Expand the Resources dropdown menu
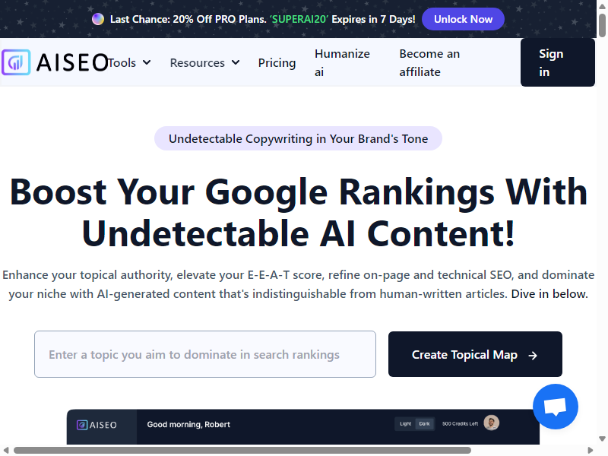This screenshot has height=456, width=608. (204, 62)
